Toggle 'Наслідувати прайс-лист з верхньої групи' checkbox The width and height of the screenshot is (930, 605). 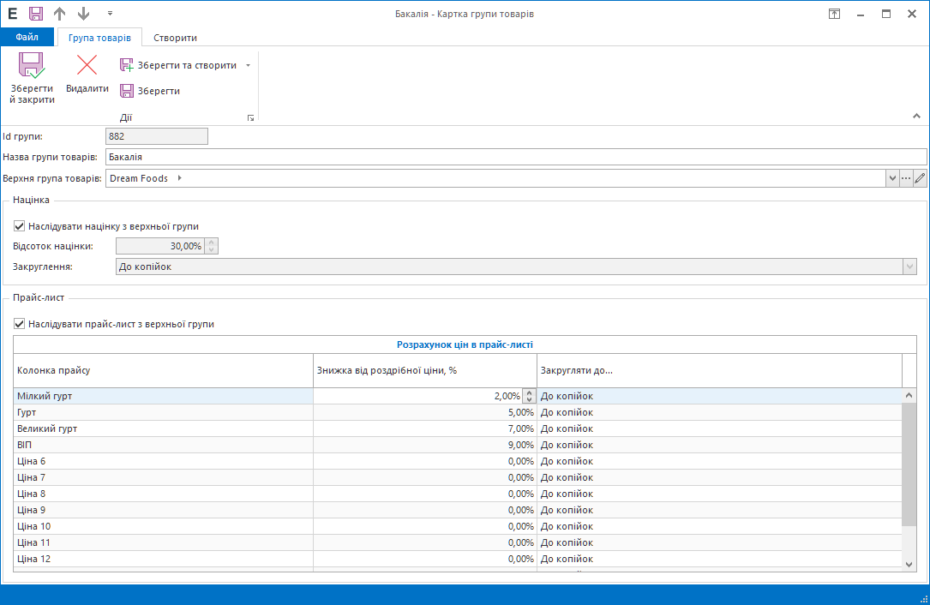[x=20, y=325]
